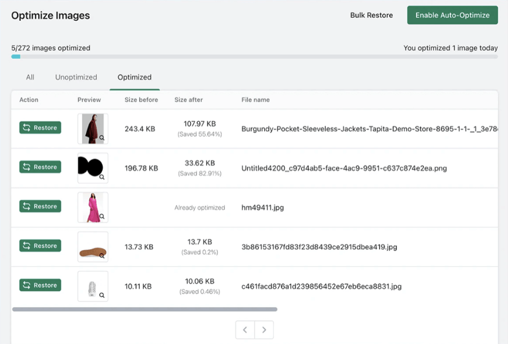Start a Bulk Restore of optimized images
The image size is (508, 344).
tap(371, 15)
